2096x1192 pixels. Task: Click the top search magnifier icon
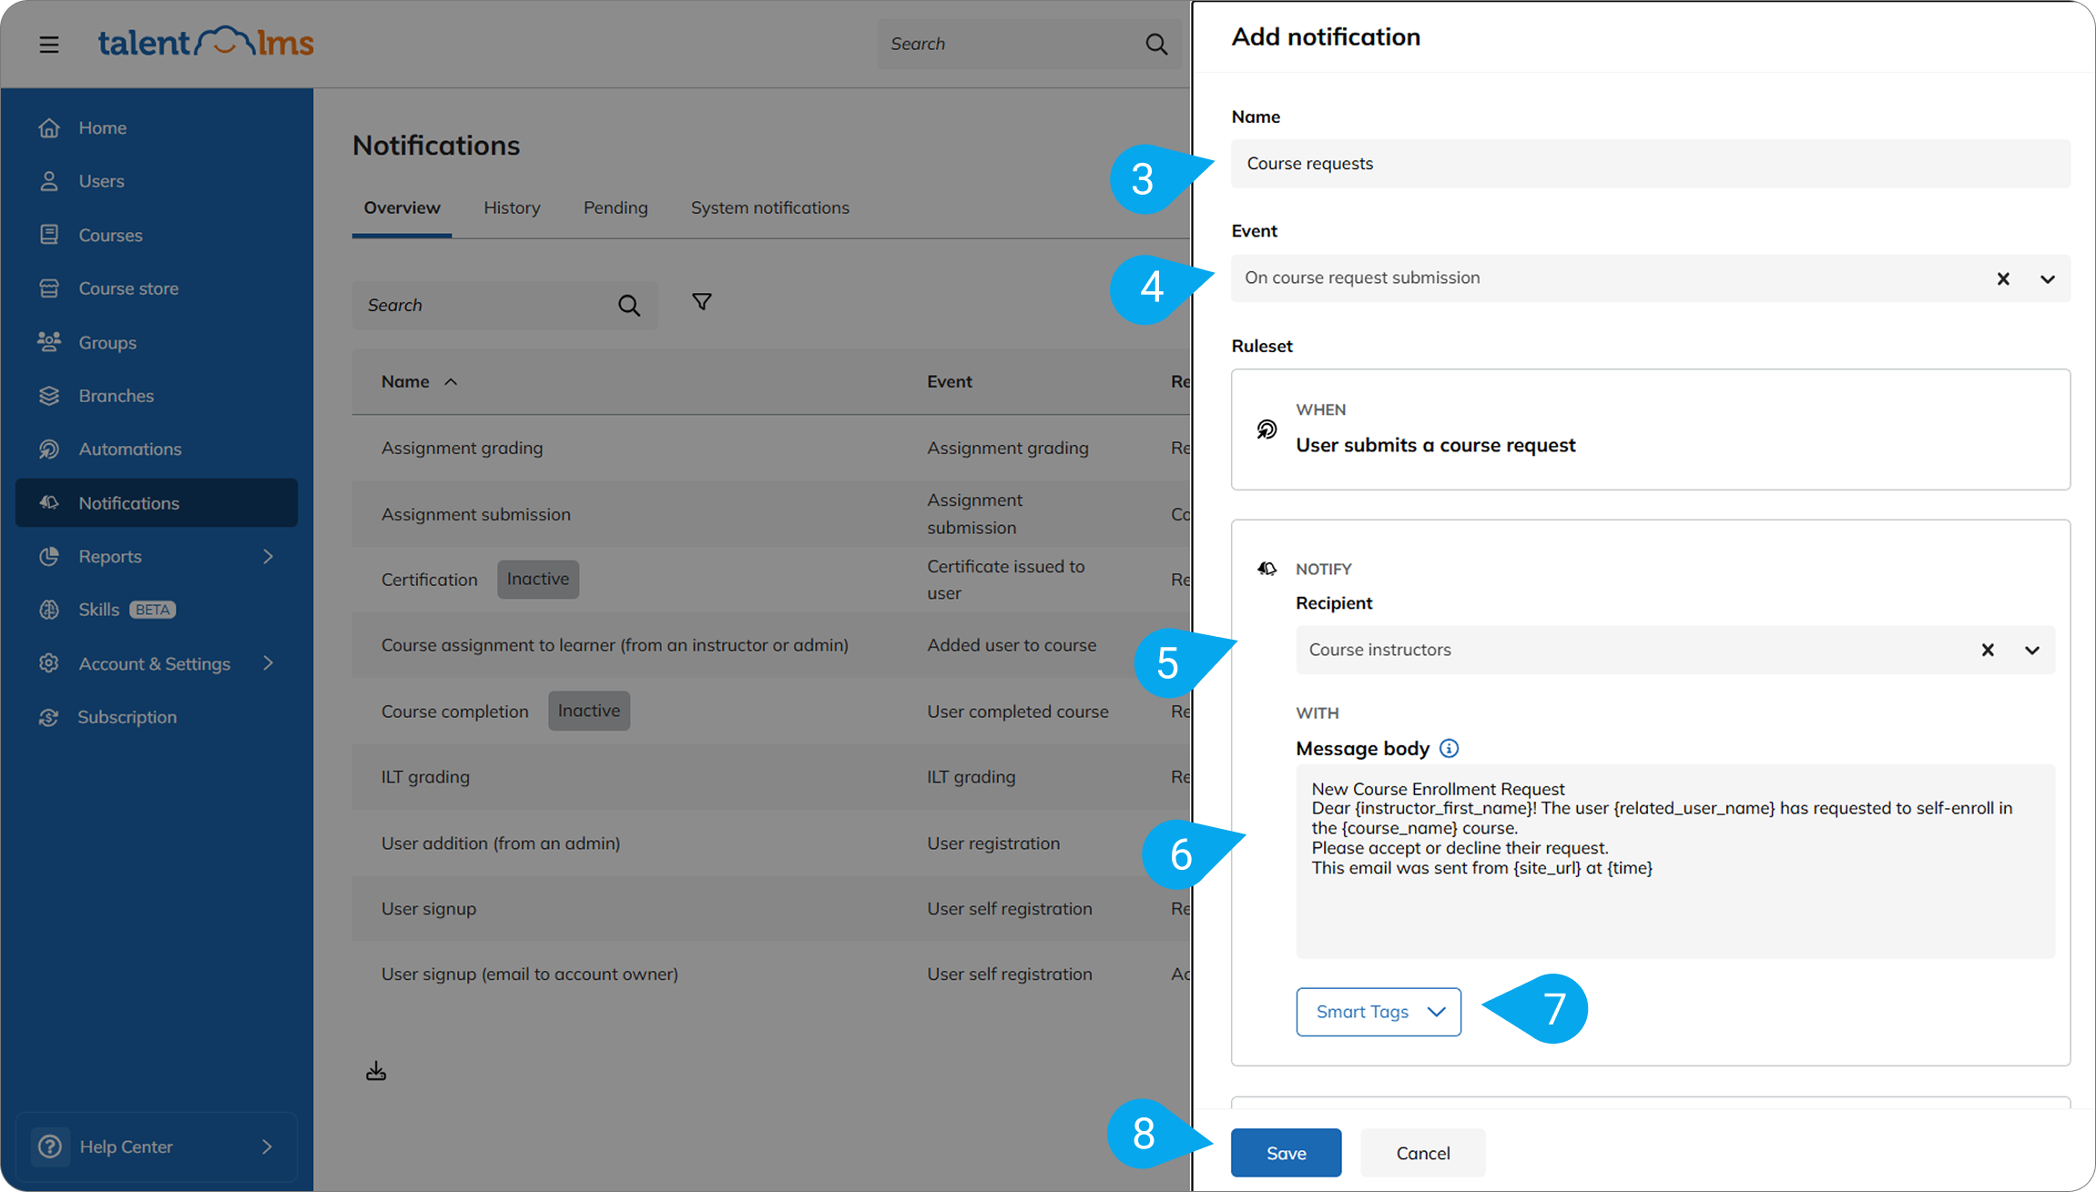point(1156,45)
